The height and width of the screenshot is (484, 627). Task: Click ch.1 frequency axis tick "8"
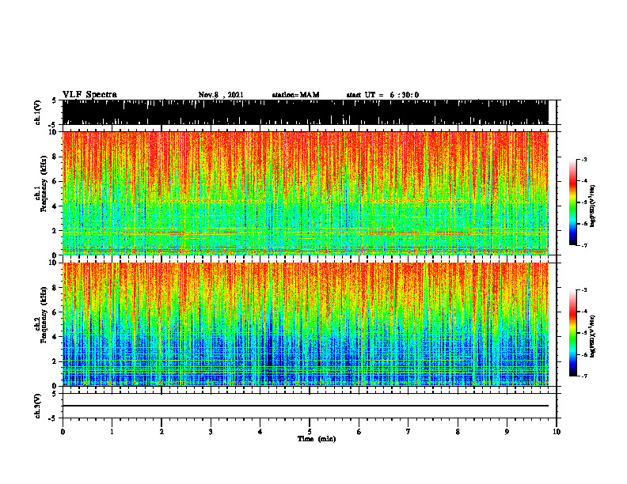tap(55, 157)
